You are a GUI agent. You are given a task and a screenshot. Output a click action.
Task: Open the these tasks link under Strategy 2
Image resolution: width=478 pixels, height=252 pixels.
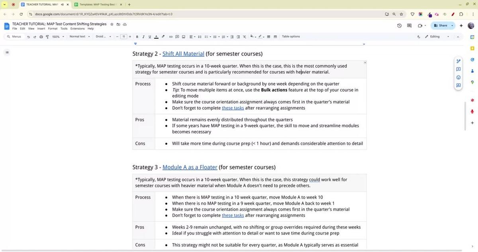click(233, 108)
